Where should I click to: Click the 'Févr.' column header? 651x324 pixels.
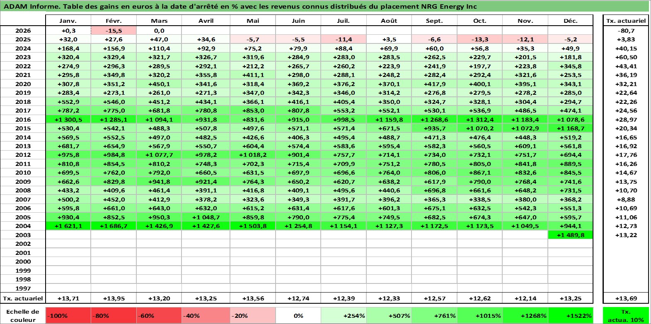114,21
